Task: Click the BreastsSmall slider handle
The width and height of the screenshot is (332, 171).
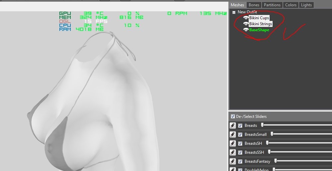Action: point(272,134)
